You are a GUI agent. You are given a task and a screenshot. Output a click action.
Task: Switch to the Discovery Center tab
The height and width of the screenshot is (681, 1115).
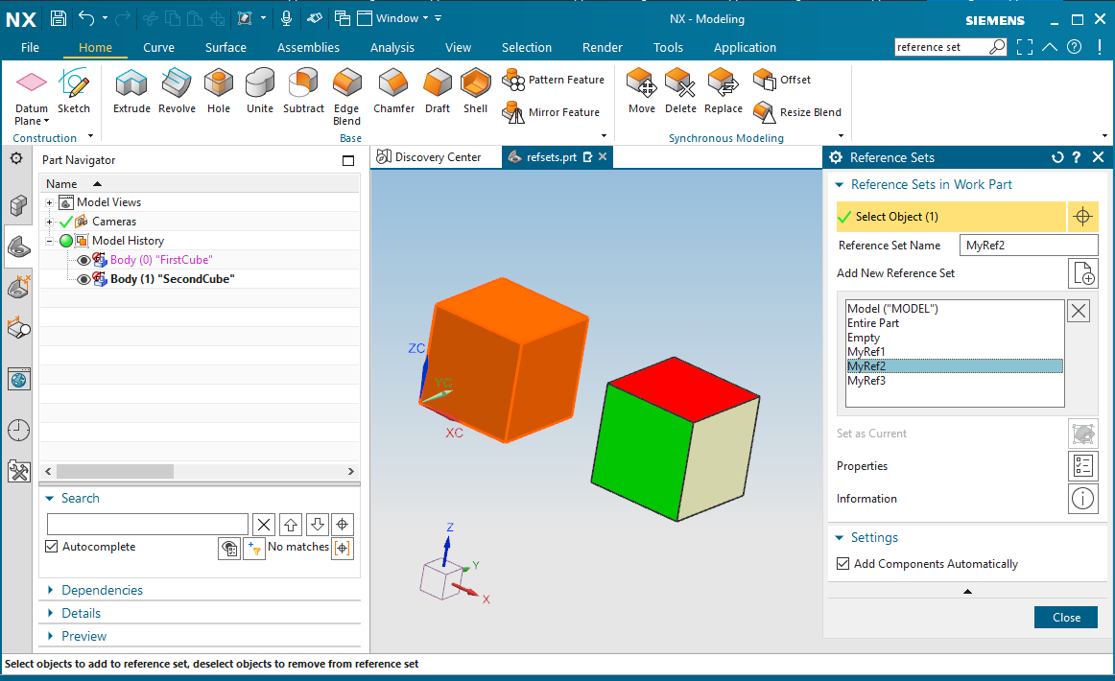click(429, 157)
